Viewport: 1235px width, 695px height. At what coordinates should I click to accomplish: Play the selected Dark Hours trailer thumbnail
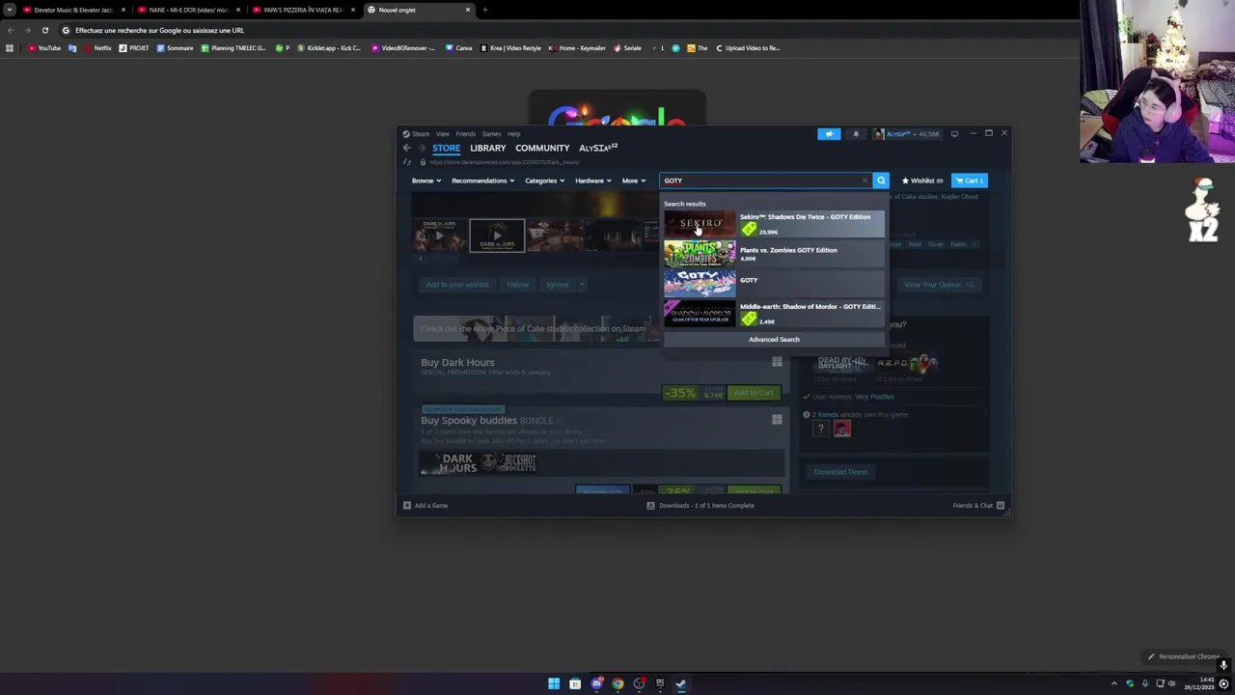(497, 236)
